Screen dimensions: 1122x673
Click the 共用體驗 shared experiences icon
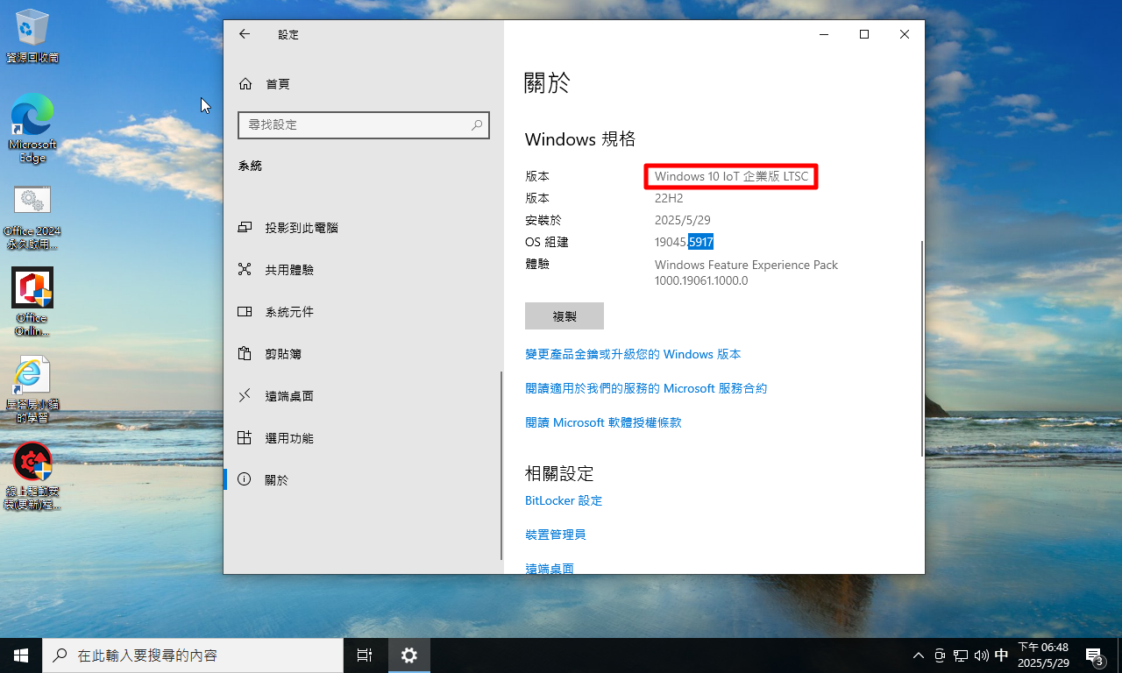pyautogui.click(x=245, y=270)
